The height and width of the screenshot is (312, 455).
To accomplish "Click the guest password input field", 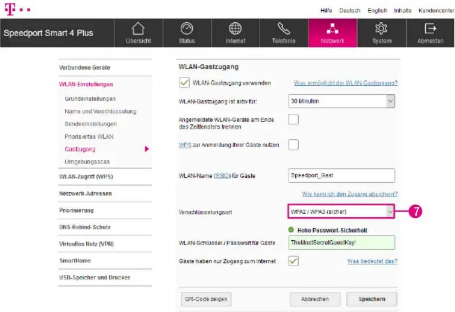I will [342, 243].
